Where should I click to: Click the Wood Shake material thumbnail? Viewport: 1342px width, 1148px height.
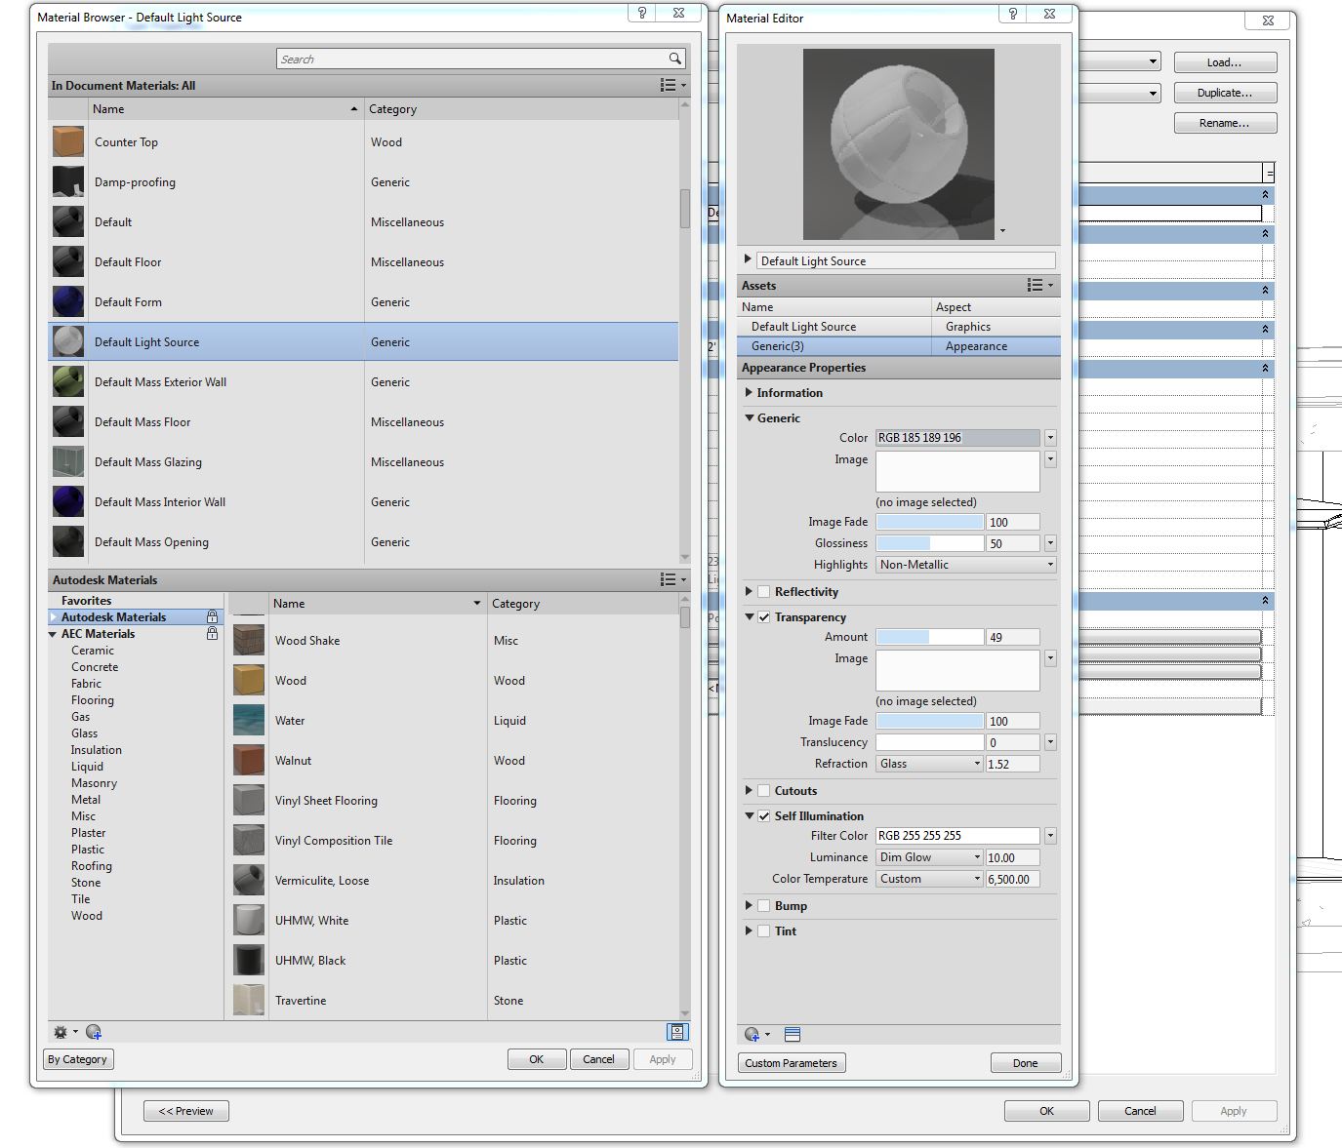click(249, 641)
